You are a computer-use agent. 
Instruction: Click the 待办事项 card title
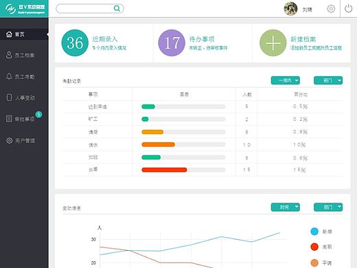coord(202,39)
